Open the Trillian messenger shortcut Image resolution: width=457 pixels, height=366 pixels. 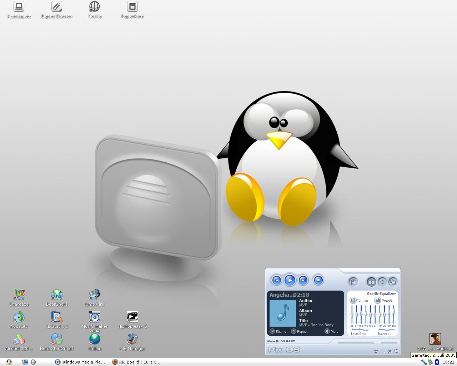pos(95,342)
